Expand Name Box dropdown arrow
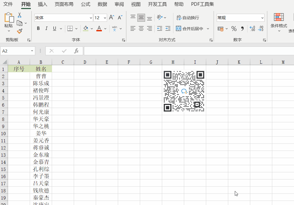This screenshot has height=205, width=294. (x=32, y=51)
